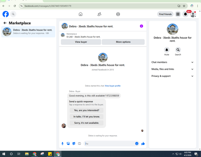Bookmark this page with the star icon
This screenshot has width=201, height=157.
tap(184, 6)
